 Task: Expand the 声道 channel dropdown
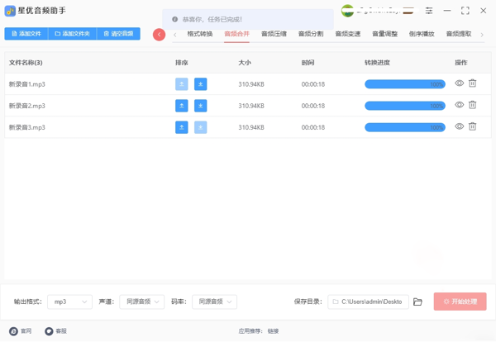(141, 302)
